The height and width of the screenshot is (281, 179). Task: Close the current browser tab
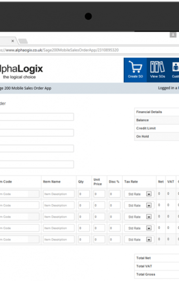click(13, 41)
